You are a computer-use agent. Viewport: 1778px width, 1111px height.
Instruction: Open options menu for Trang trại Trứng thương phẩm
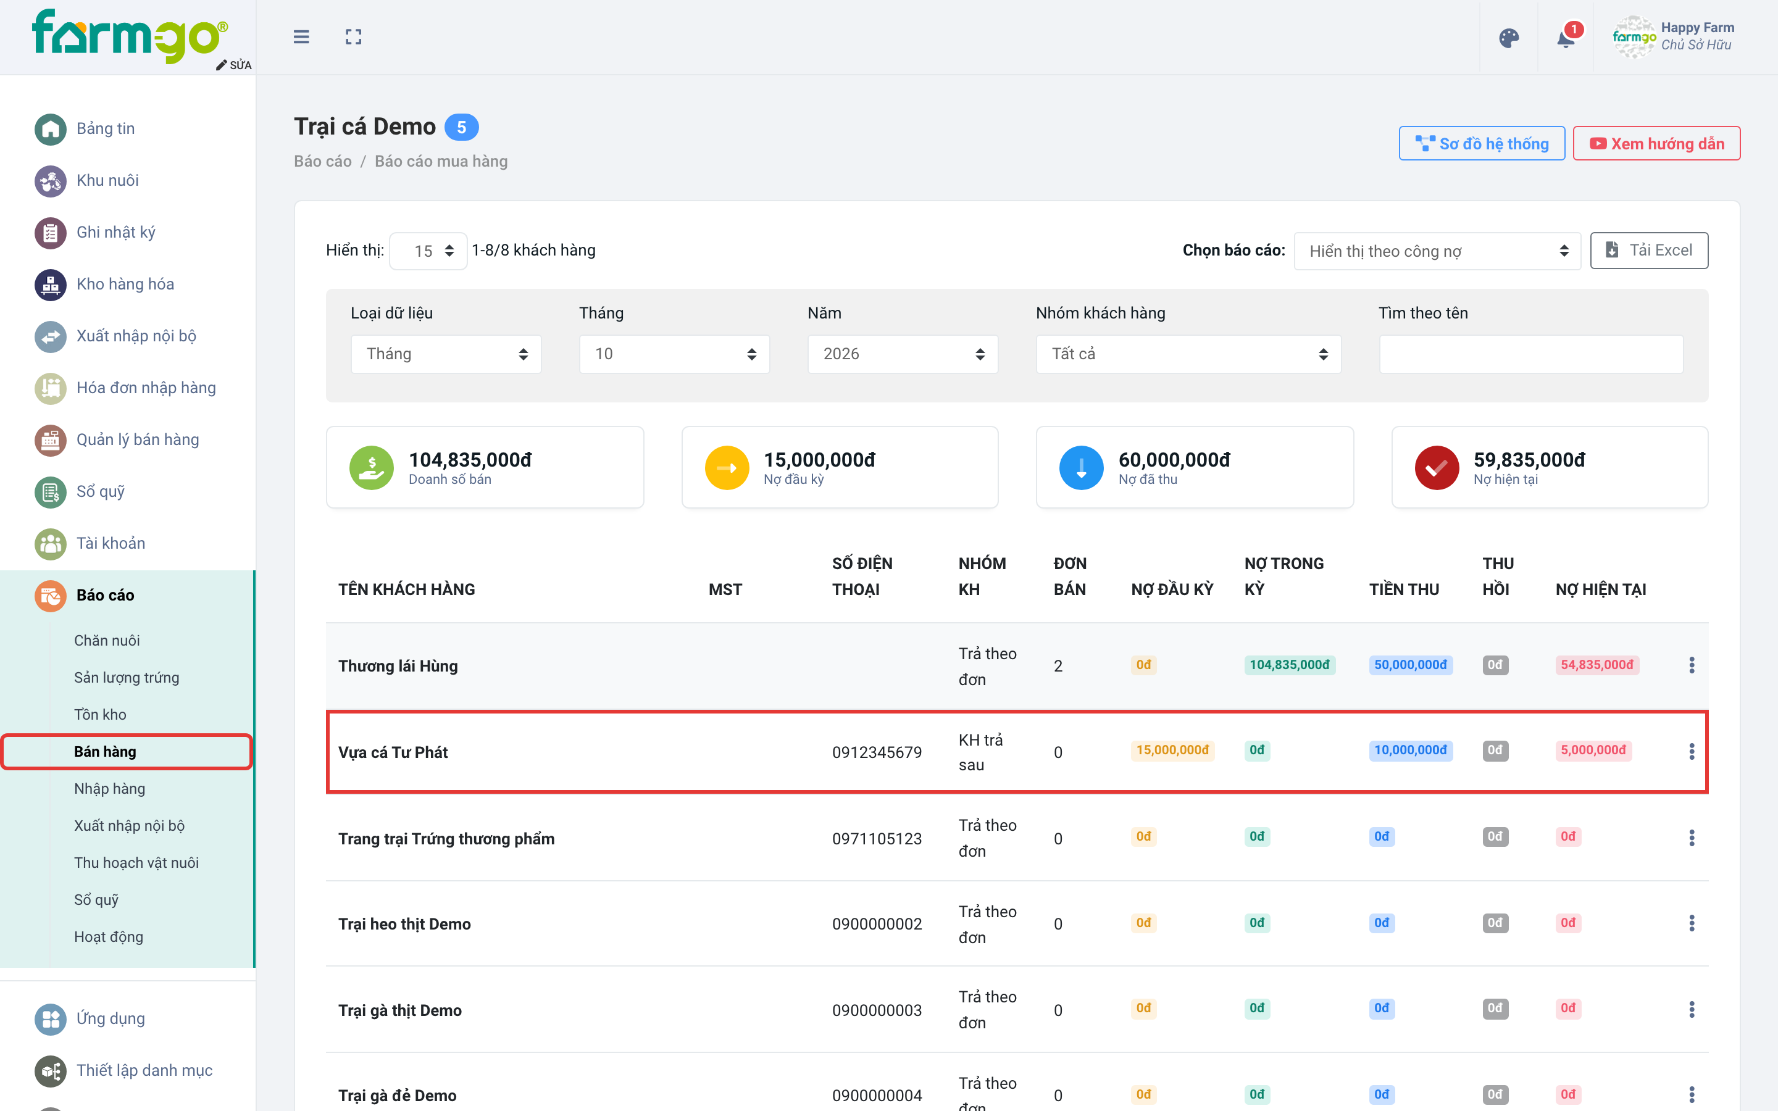click(x=1692, y=838)
